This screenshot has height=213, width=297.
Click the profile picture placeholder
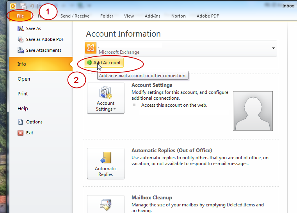253,111
